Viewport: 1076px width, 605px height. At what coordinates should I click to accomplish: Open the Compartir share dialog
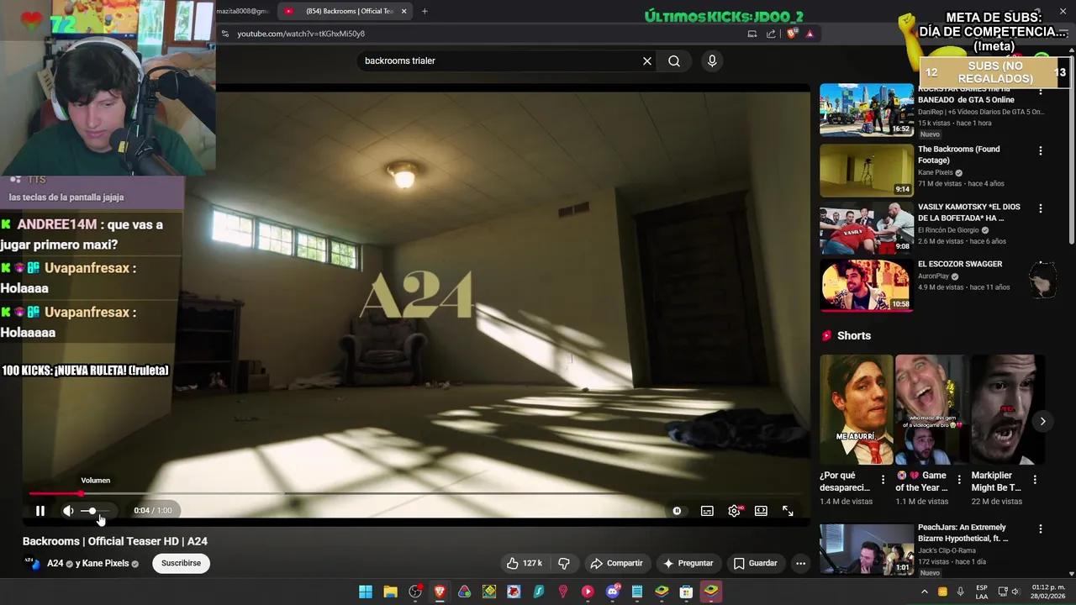(616, 563)
